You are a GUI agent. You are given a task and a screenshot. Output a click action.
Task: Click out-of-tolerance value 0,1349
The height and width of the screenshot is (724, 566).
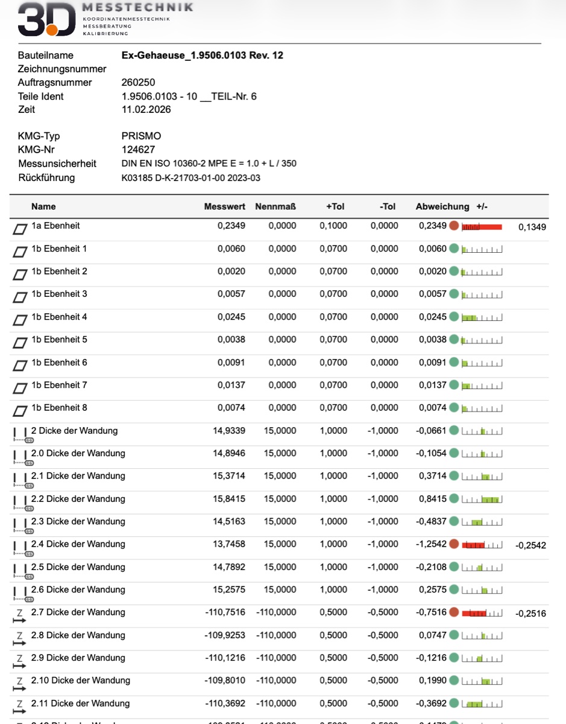click(532, 227)
